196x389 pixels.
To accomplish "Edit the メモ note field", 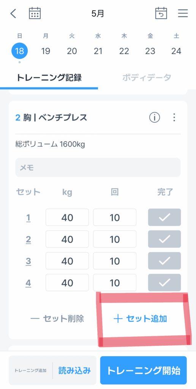I will tap(98, 168).
